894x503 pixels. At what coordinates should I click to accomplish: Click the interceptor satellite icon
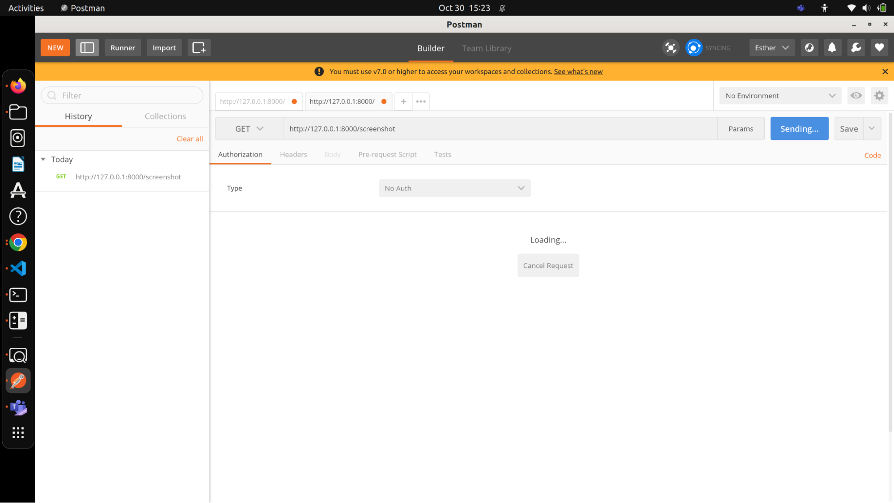[670, 47]
